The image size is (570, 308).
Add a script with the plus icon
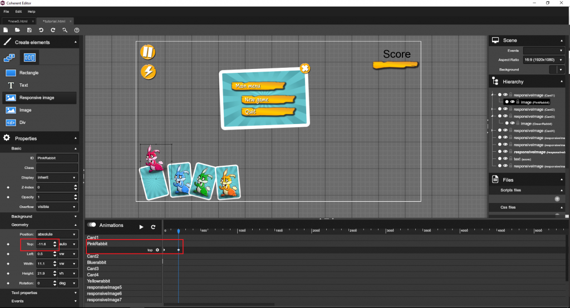click(557, 198)
